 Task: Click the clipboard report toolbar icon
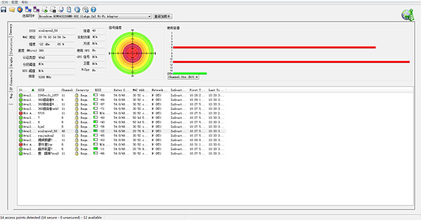[x=69, y=10]
